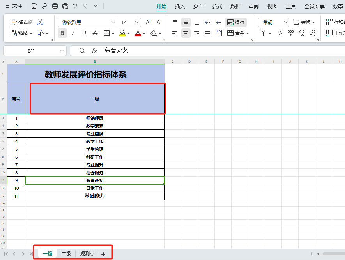
Task: Apply percent style with the % icon
Action: tap(279, 34)
